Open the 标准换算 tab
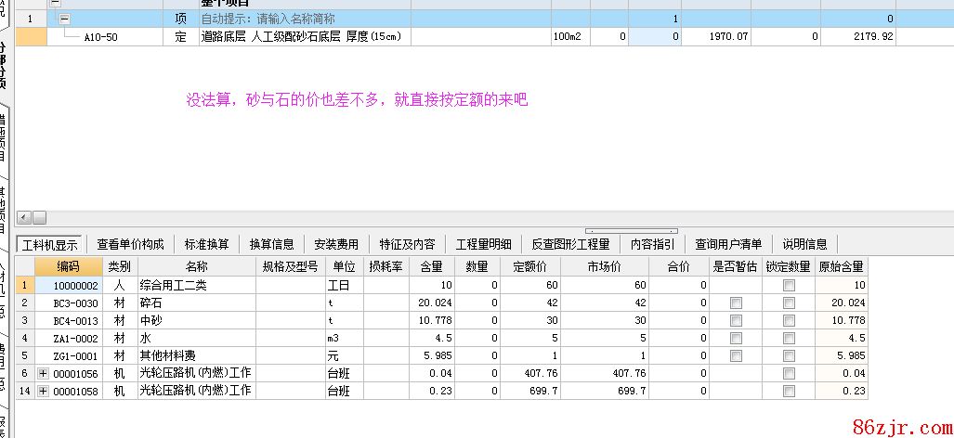The width and height of the screenshot is (954, 438). pyautogui.click(x=206, y=244)
